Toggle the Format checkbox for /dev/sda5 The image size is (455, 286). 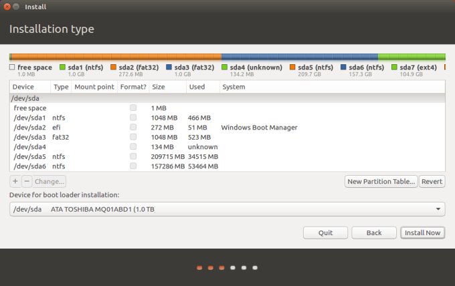(133, 156)
